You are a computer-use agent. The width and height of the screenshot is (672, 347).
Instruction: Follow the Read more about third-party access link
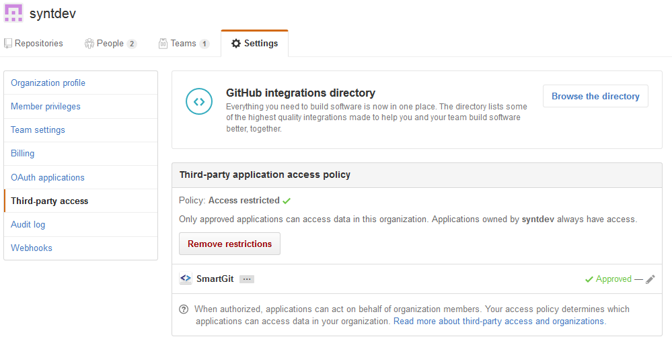(x=499, y=321)
